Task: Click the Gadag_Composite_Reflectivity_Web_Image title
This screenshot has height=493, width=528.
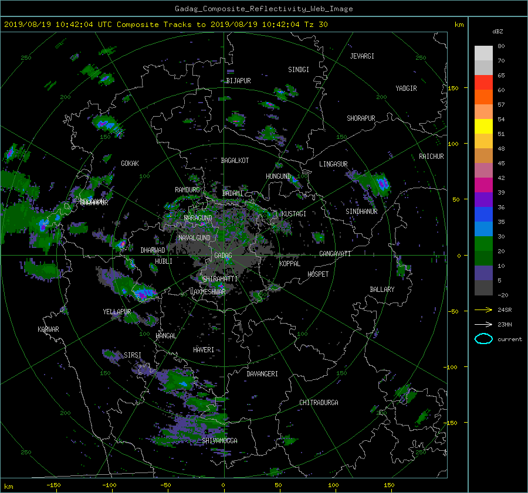Action: [x=263, y=9]
